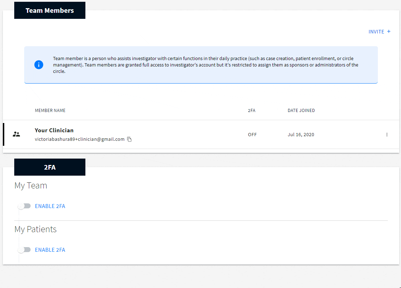Screen dimensions: 401x288
Task: Click ENABLE 2FA label under My Team
Action: pyautogui.click(x=50, y=206)
